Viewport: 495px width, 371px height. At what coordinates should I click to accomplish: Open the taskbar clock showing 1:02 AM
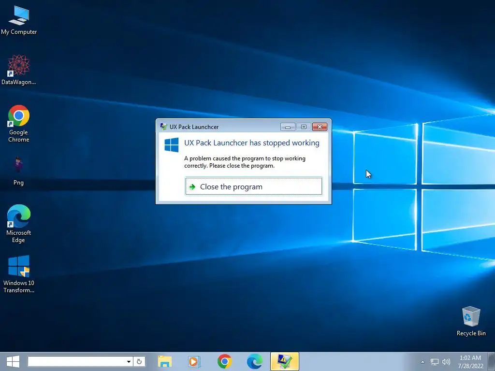coord(470,362)
